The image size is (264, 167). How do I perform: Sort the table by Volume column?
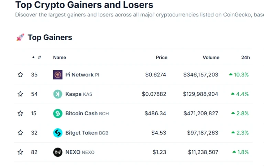211,57
